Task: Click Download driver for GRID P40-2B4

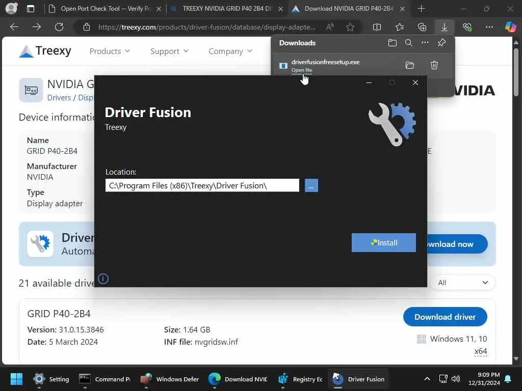Action: pos(445,317)
